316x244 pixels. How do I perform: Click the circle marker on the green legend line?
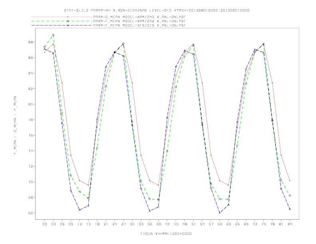68,21
